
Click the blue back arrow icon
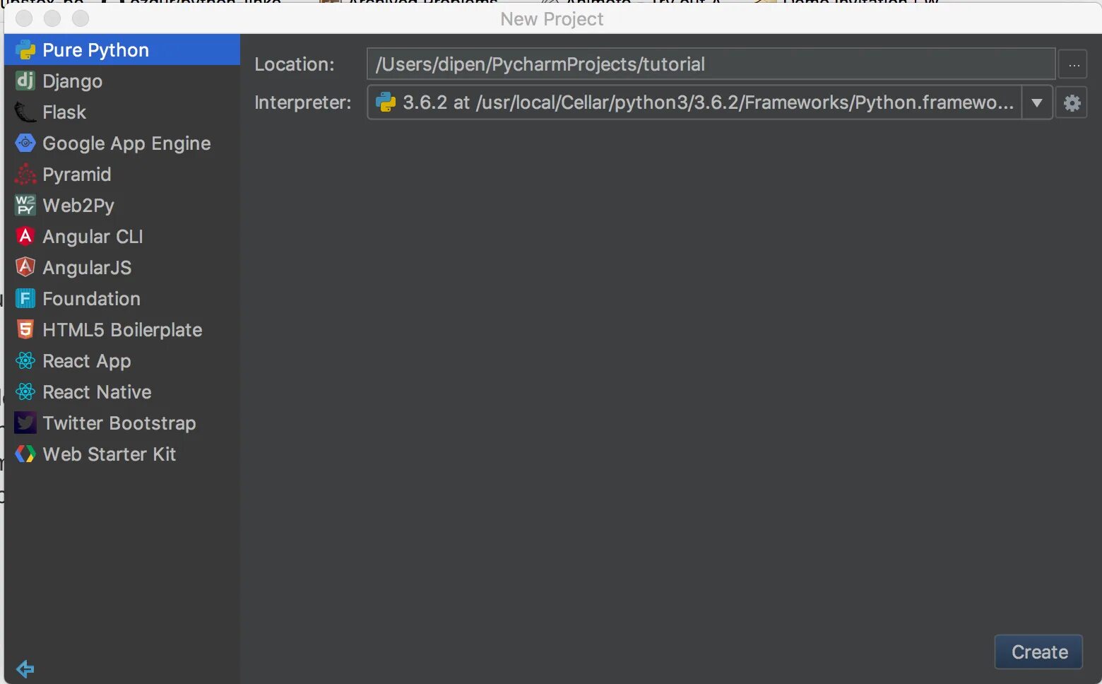pyautogui.click(x=25, y=668)
